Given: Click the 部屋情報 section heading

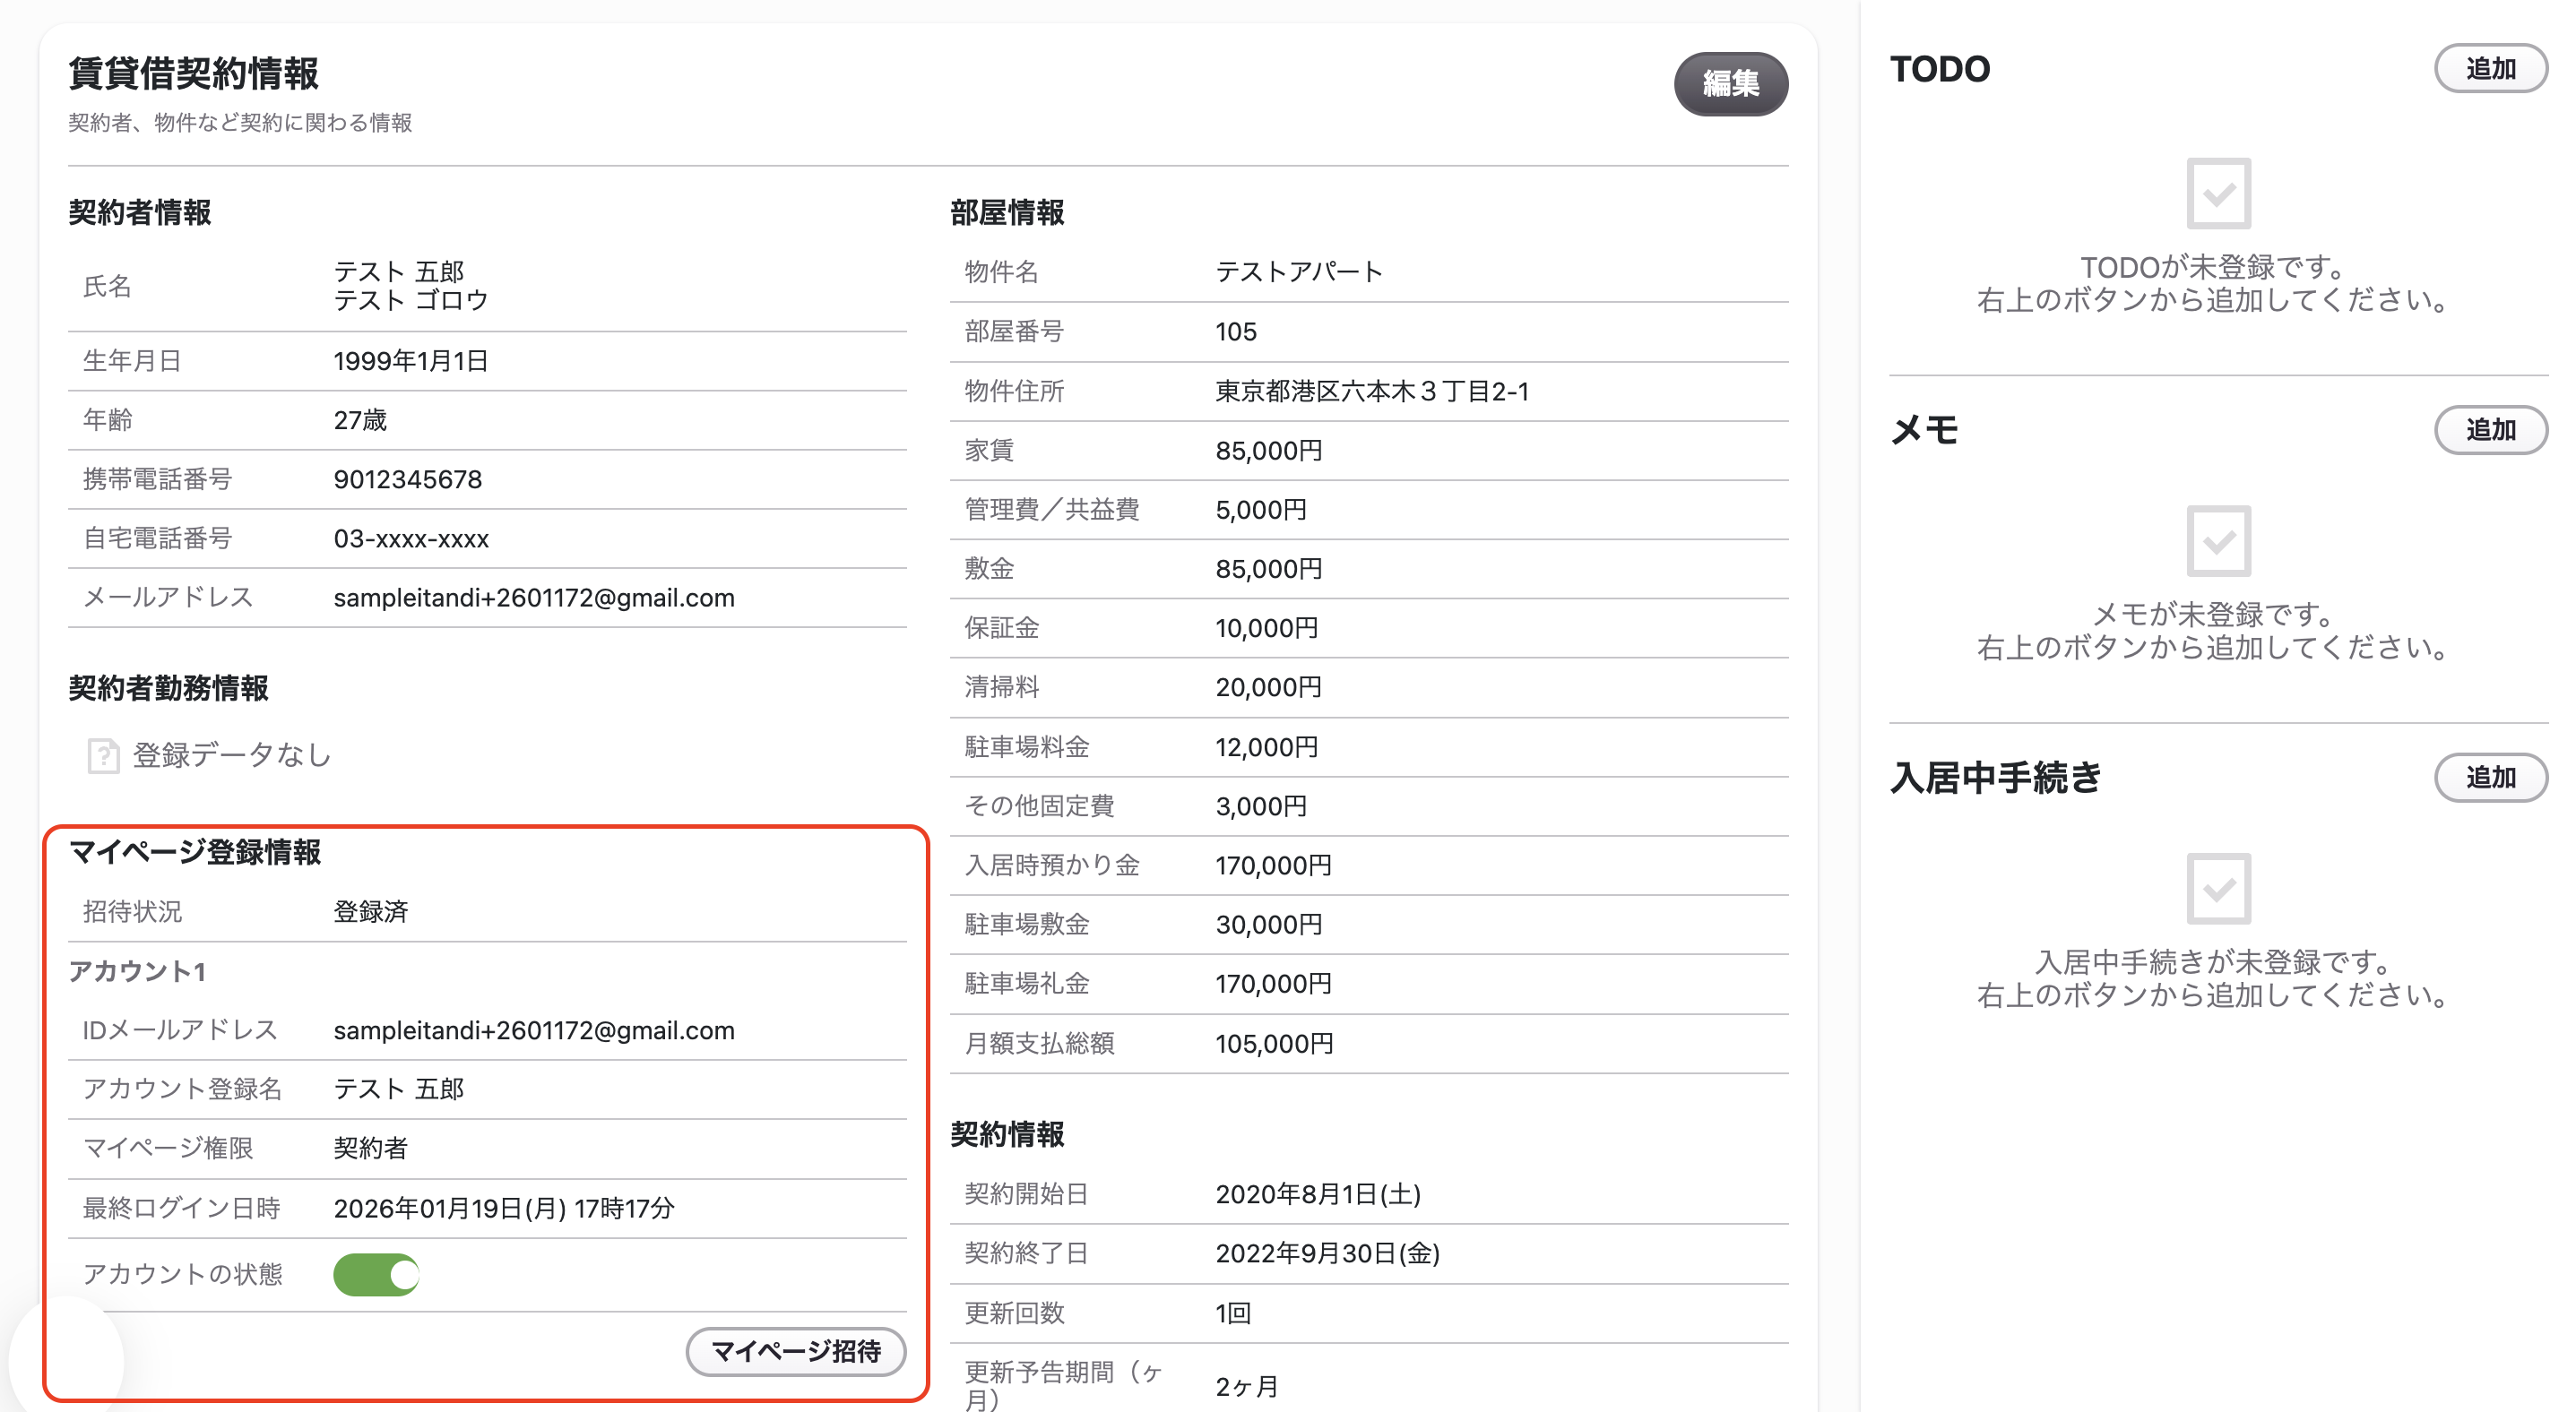Looking at the screenshot, I should (x=1007, y=211).
